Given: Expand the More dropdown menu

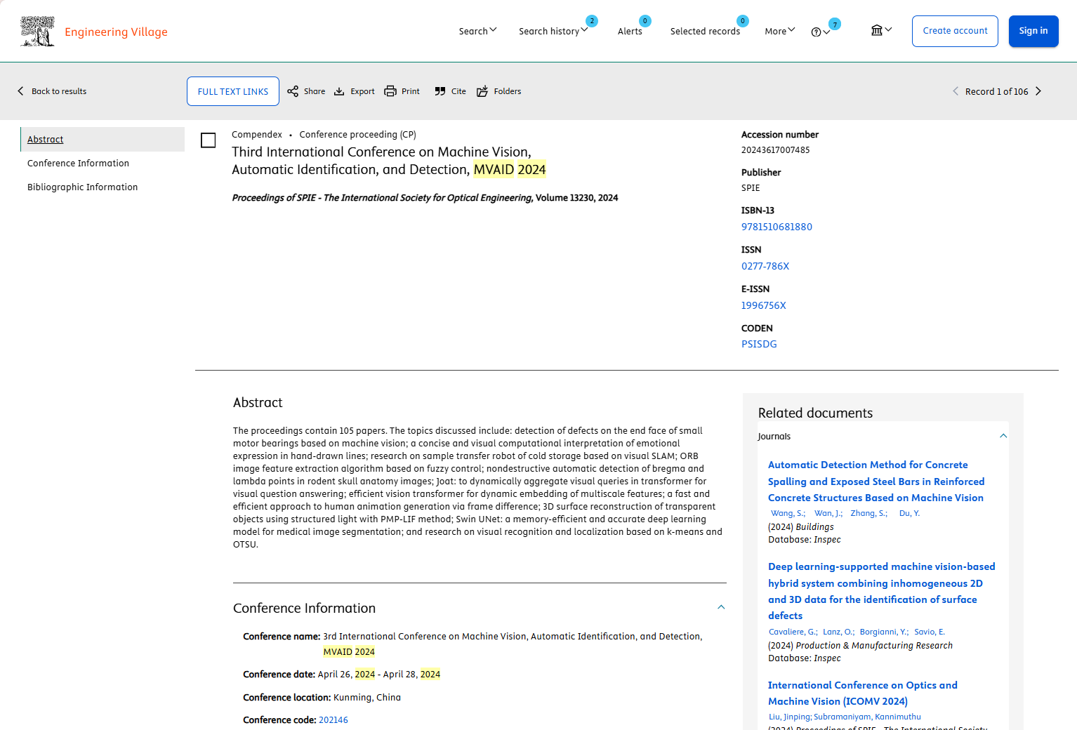Looking at the screenshot, I should pos(780,31).
